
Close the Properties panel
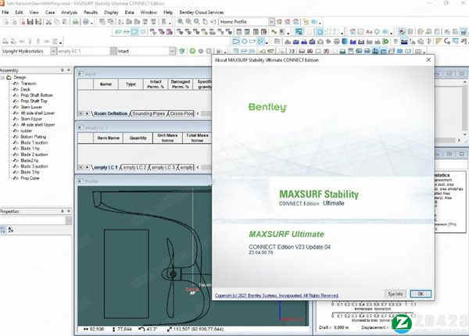point(69,211)
